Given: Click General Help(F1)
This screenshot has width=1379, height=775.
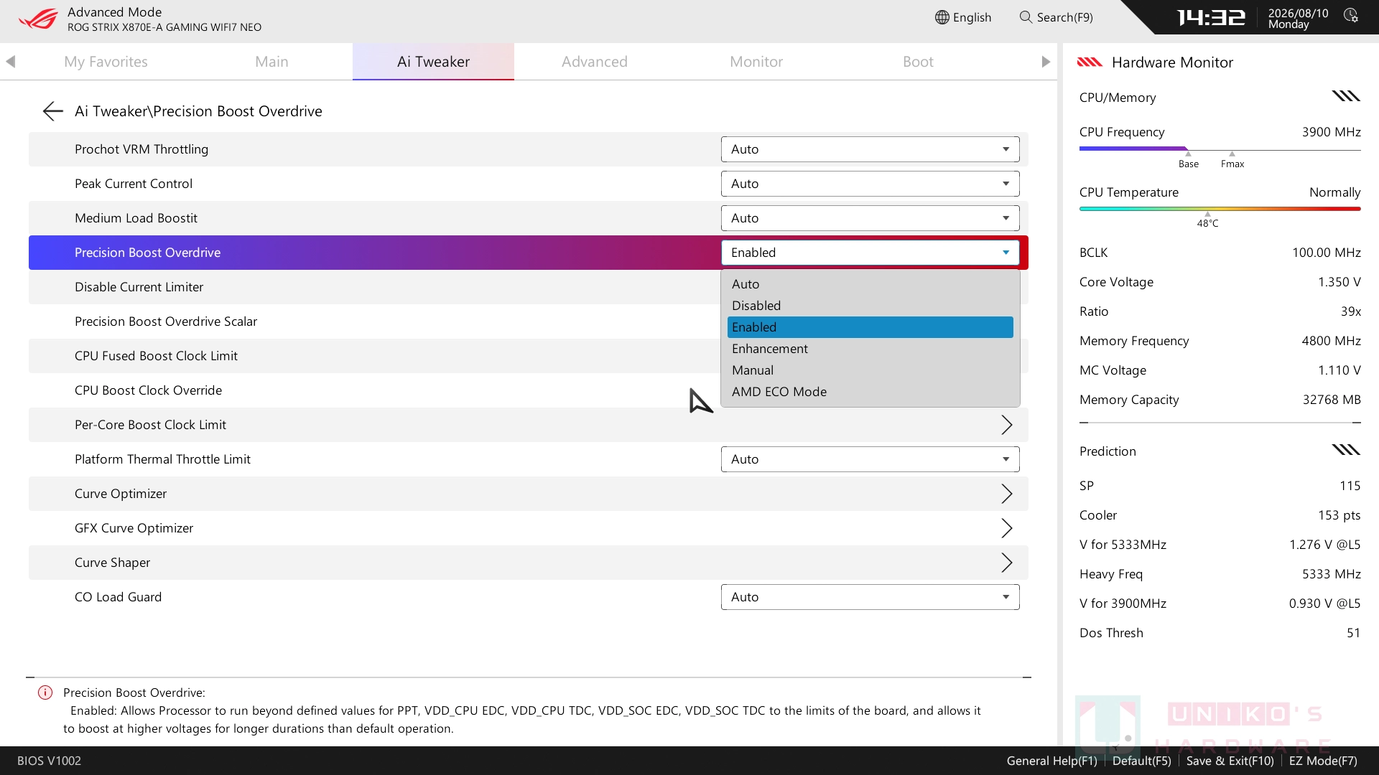Looking at the screenshot, I should [x=1051, y=761].
